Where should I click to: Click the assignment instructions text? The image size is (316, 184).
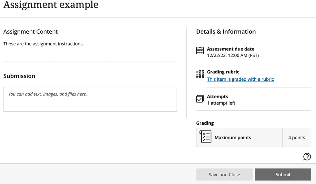pyautogui.click(x=44, y=44)
